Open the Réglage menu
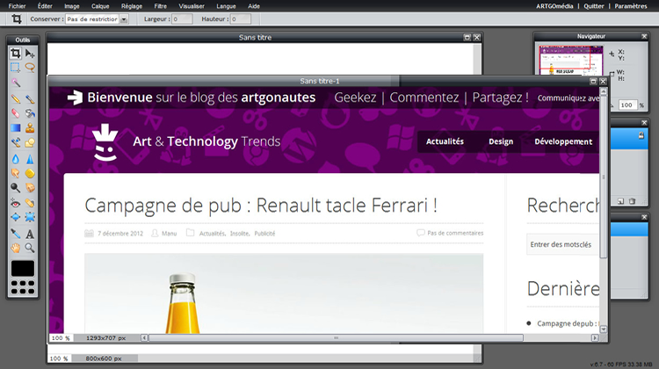 (x=132, y=6)
